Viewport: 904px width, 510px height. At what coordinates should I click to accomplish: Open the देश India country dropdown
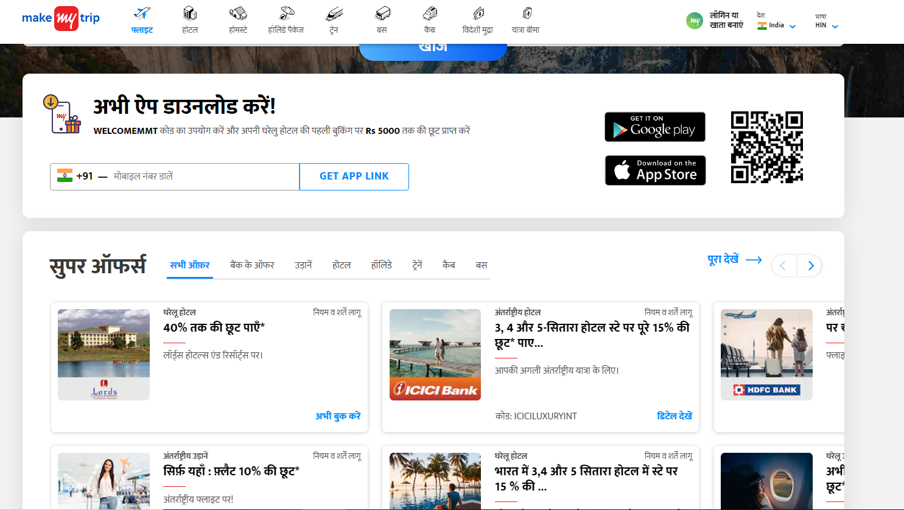(776, 21)
